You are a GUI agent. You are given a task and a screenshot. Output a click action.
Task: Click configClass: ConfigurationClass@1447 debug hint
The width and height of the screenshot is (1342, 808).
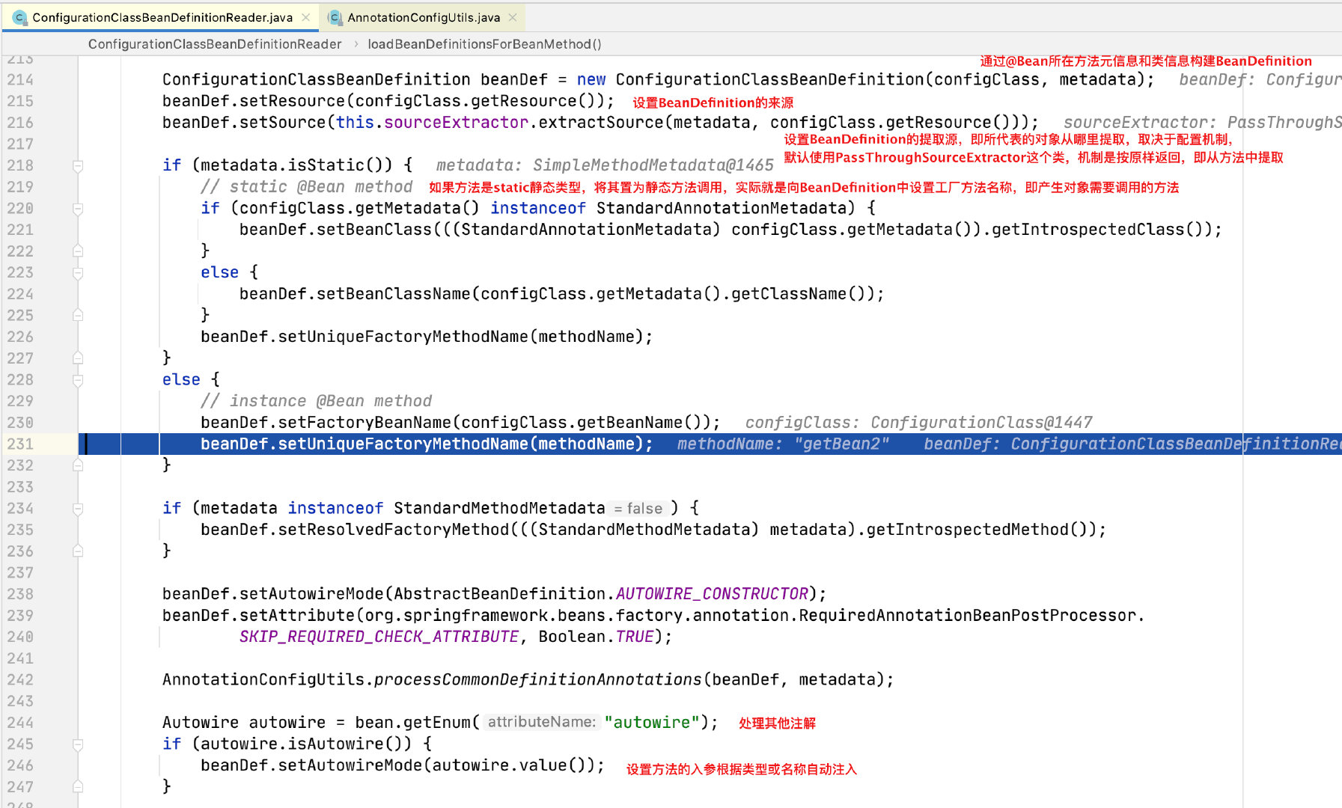[x=919, y=423]
